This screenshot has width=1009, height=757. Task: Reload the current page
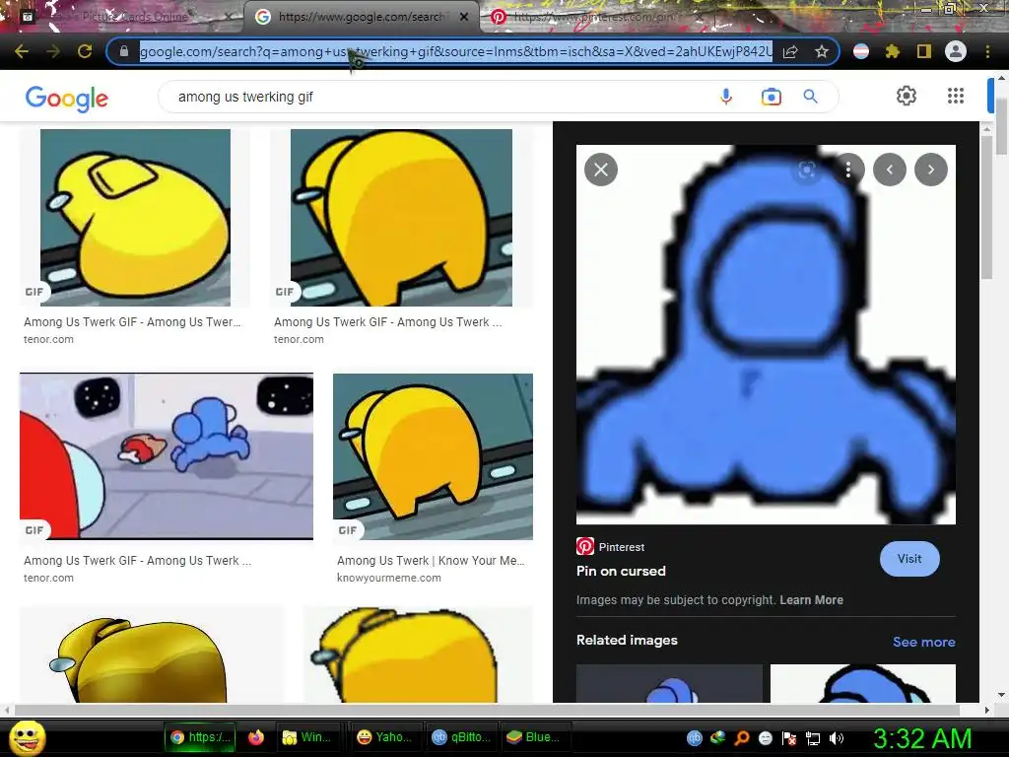coord(85,51)
